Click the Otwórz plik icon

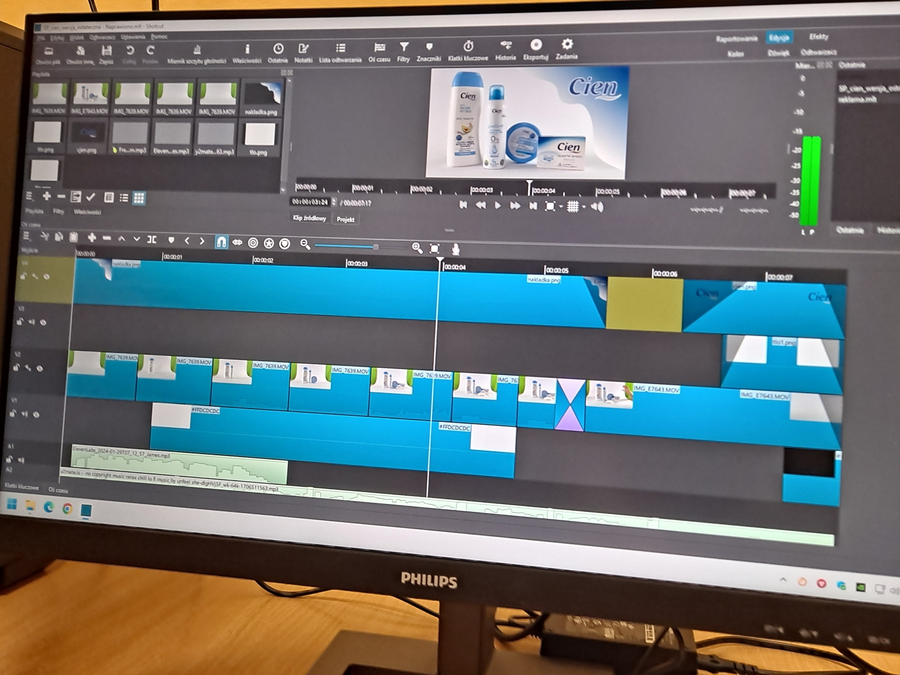pyautogui.click(x=48, y=56)
